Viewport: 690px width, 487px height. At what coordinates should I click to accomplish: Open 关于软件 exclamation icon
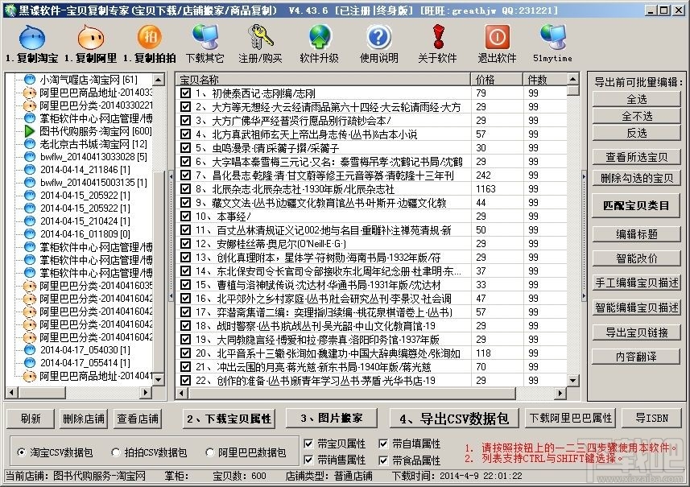[x=438, y=37]
